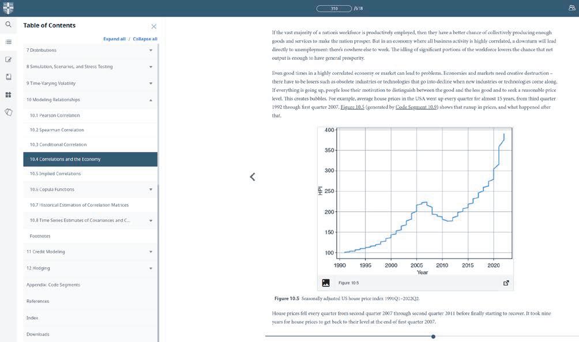Open Figure 10.5 in a new window
The height and width of the screenshot is (342, 579).
point(506,283)
